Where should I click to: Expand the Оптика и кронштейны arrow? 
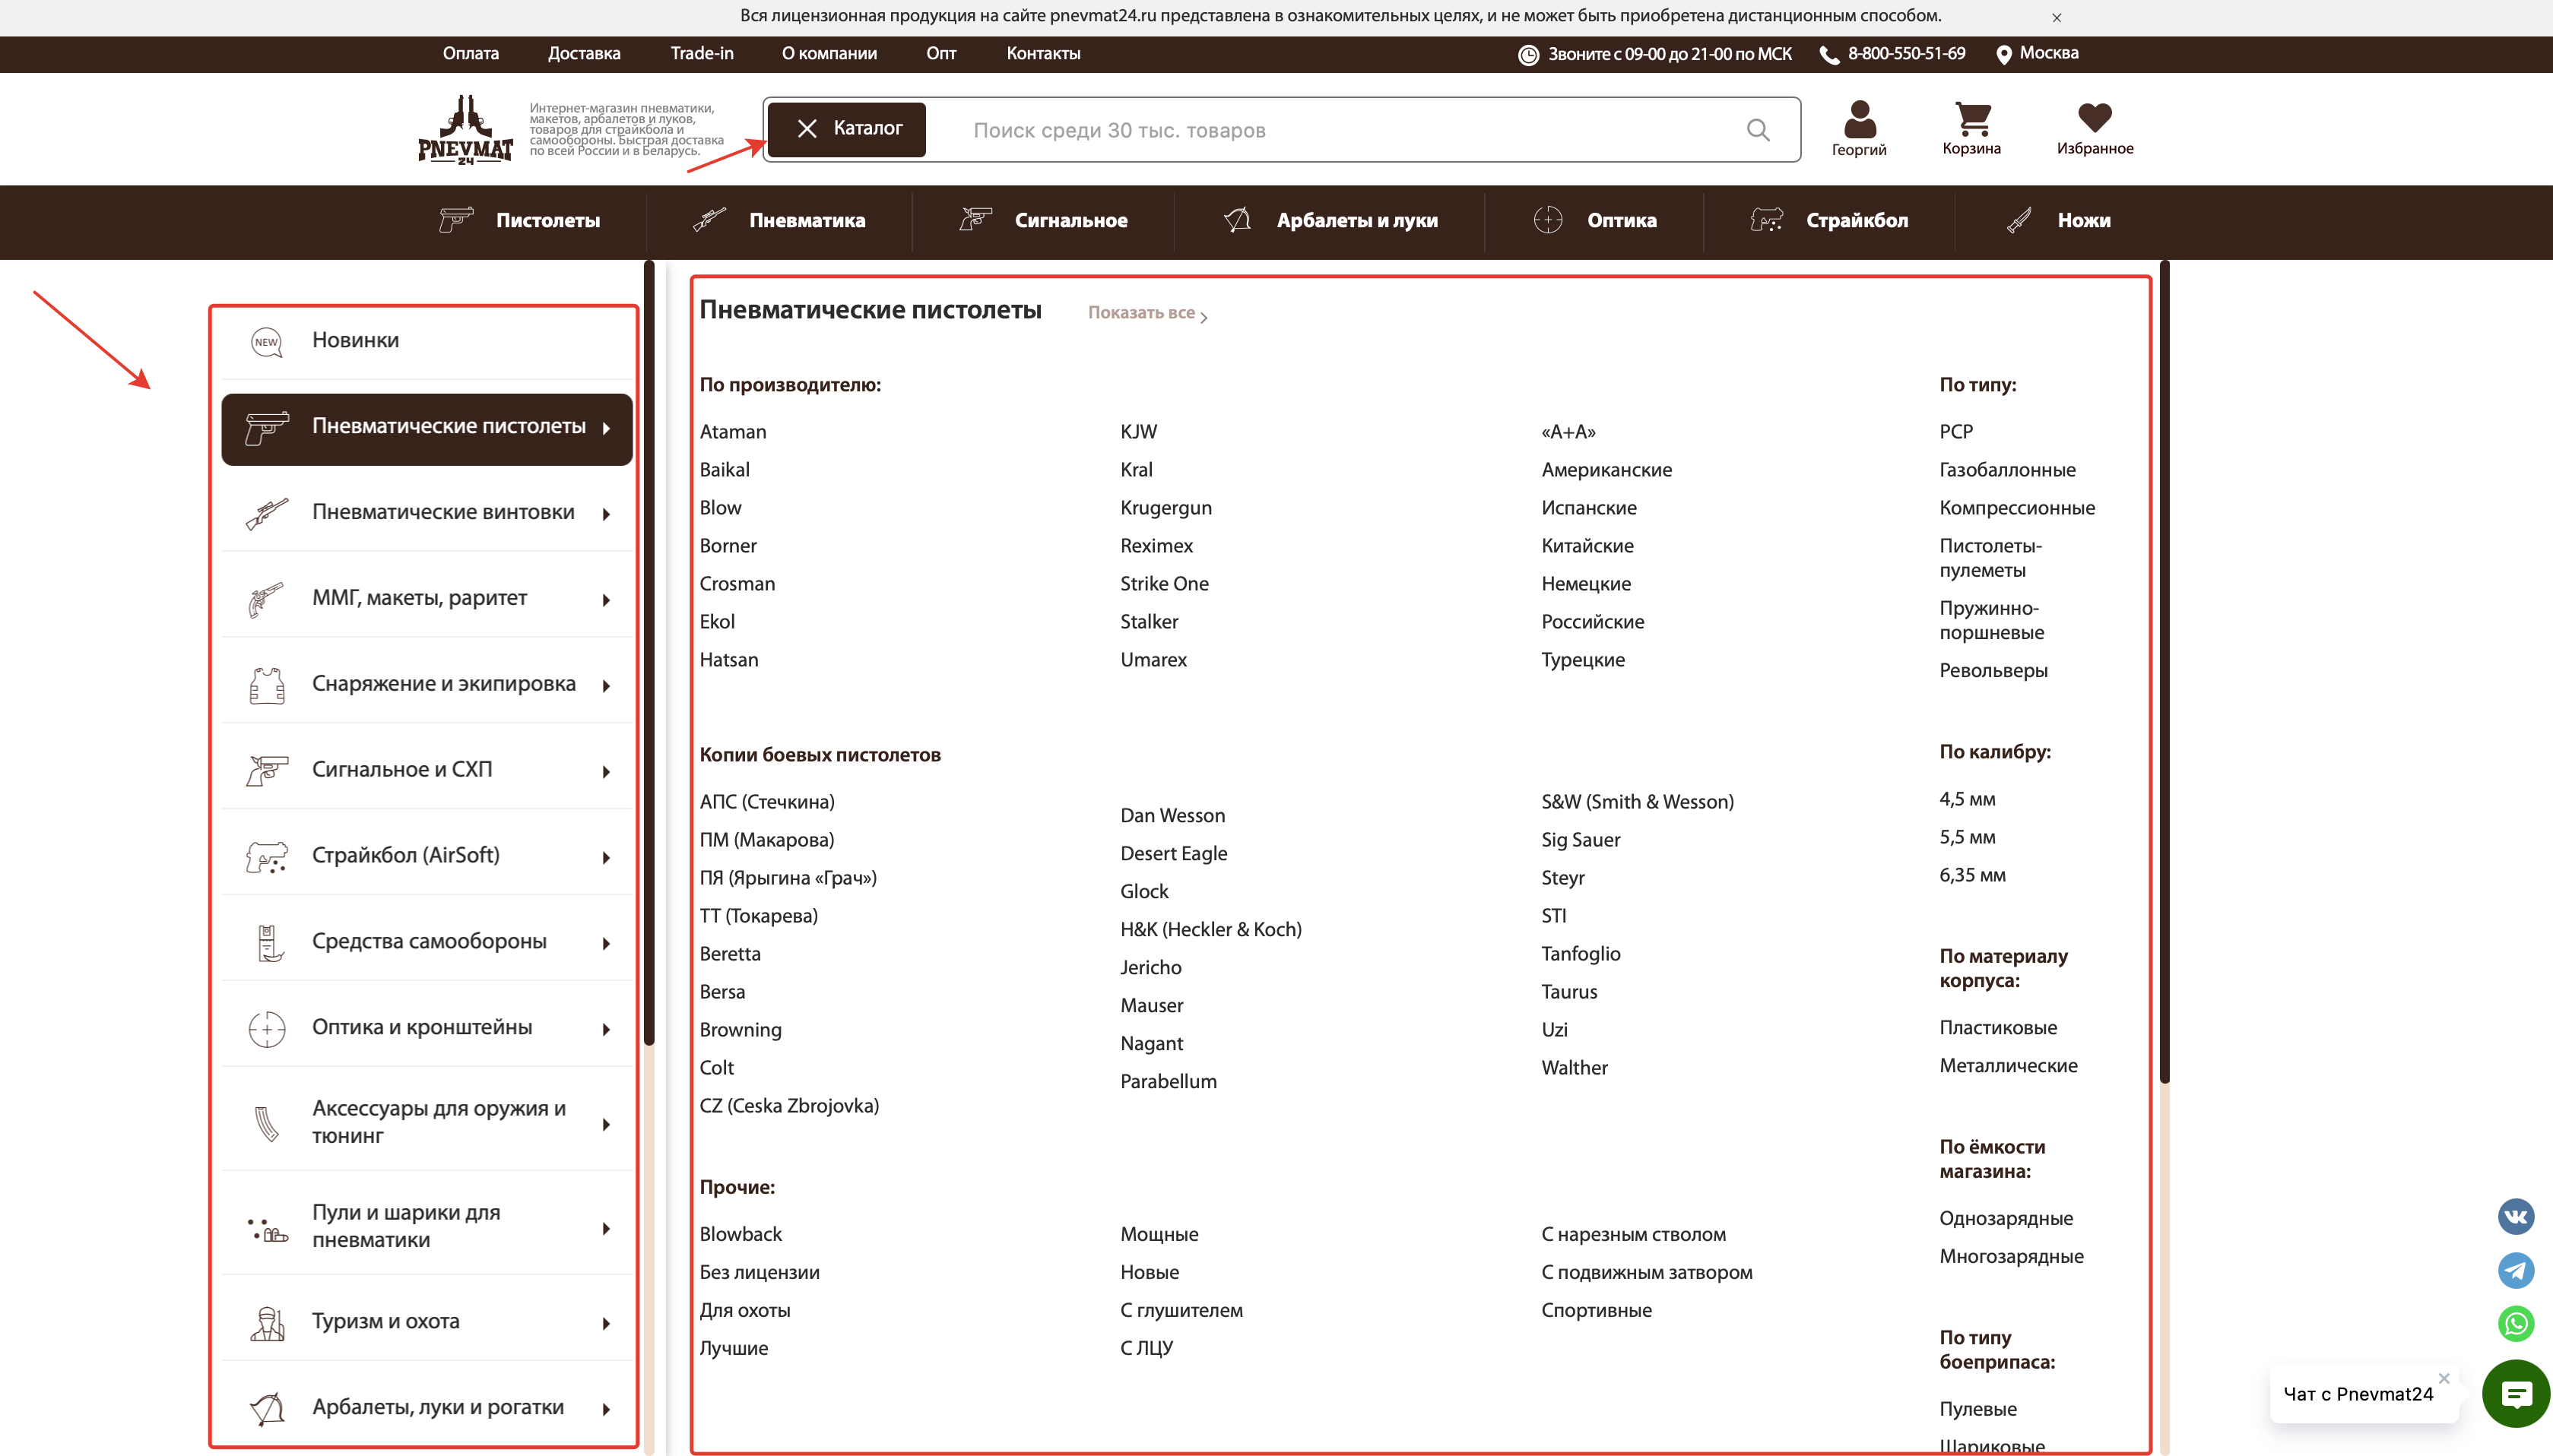606,1029
